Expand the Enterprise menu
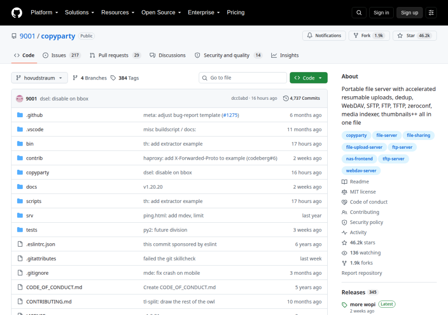This screenshot has width=448, height=315. pyautogui.click(x=204, y=13)
